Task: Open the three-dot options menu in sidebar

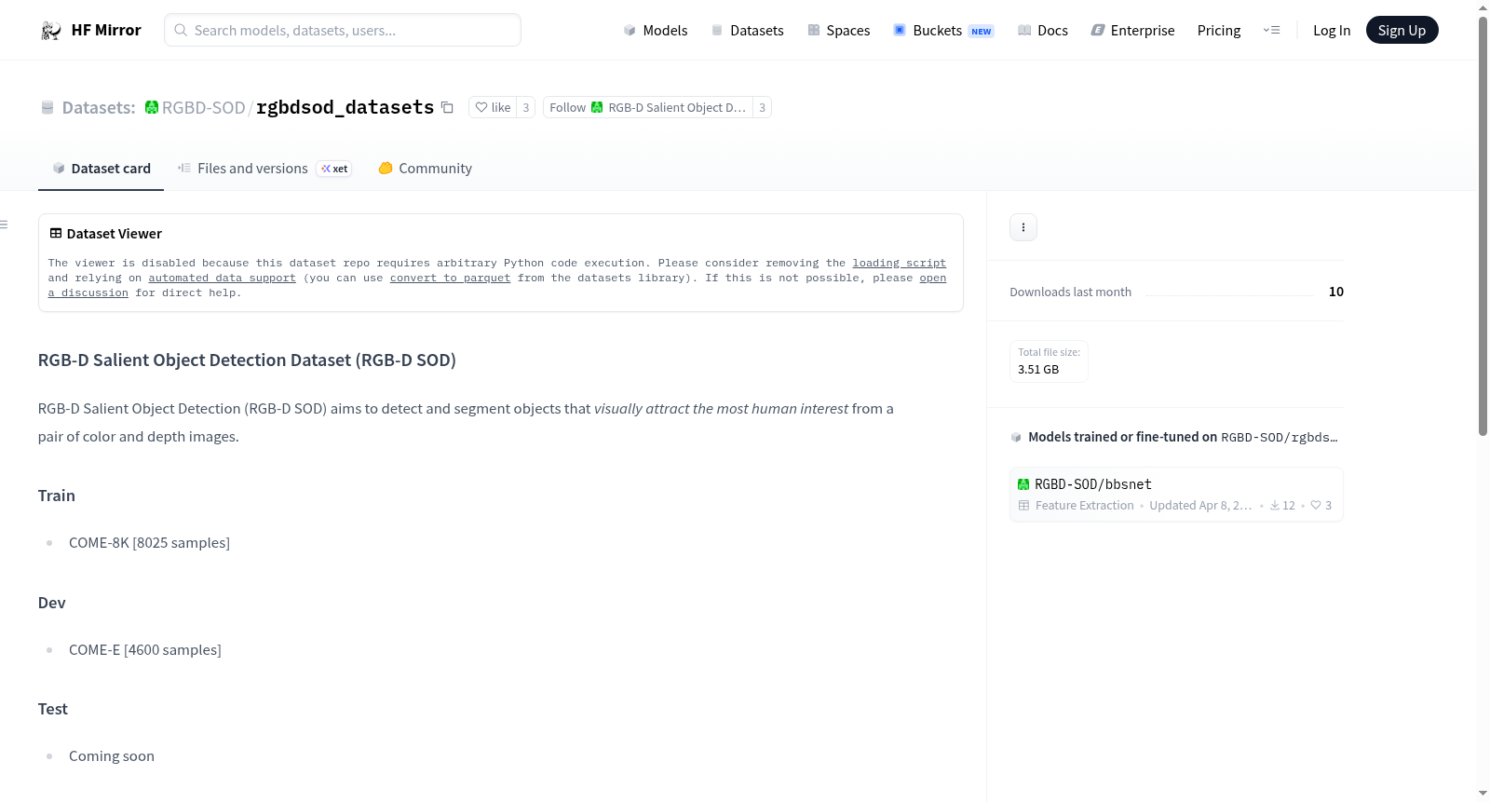Action: 1023,227
